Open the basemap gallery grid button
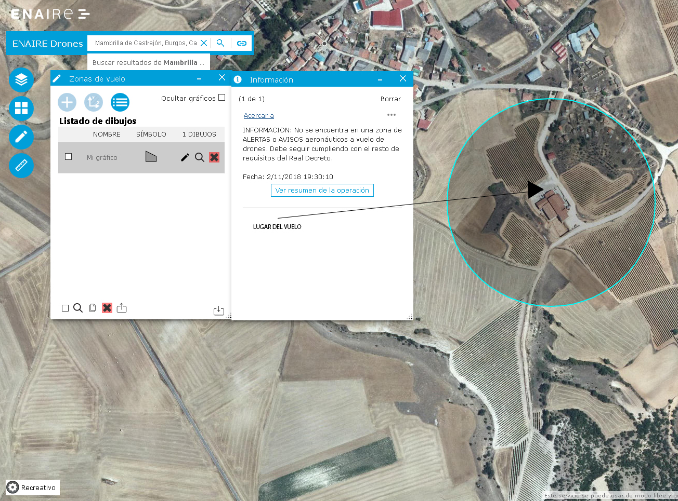Viewport: 678px width, 501px height. (21, 109)
